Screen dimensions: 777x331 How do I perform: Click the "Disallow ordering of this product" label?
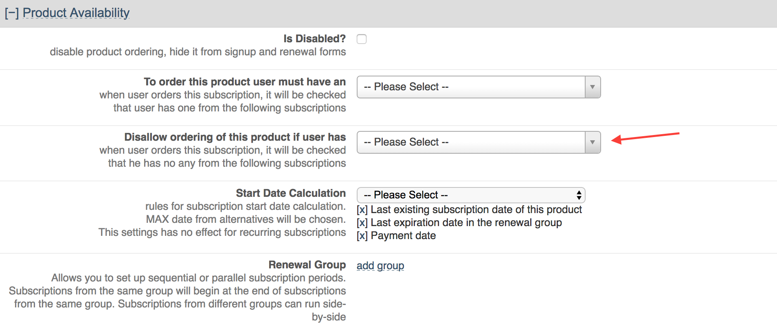235,137
